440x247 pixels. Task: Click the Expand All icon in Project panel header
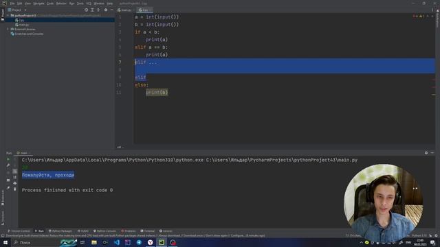pos(92,10)
